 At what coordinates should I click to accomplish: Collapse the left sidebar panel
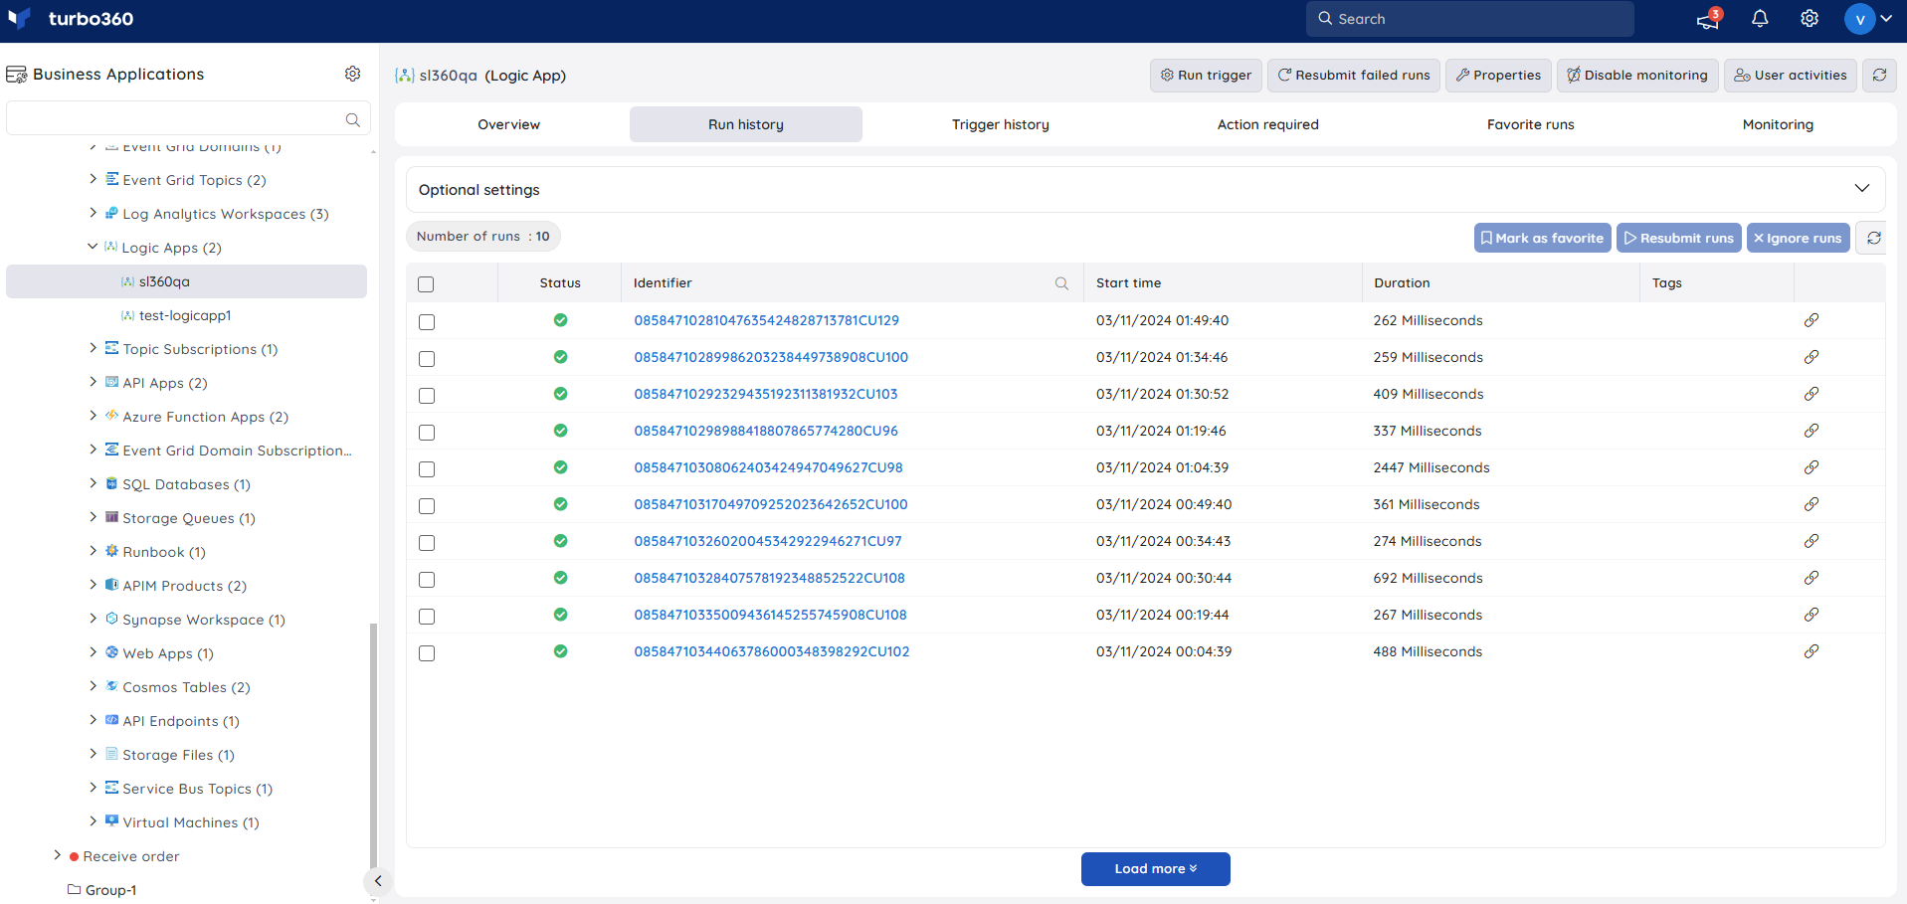click(x=378, y=880)
